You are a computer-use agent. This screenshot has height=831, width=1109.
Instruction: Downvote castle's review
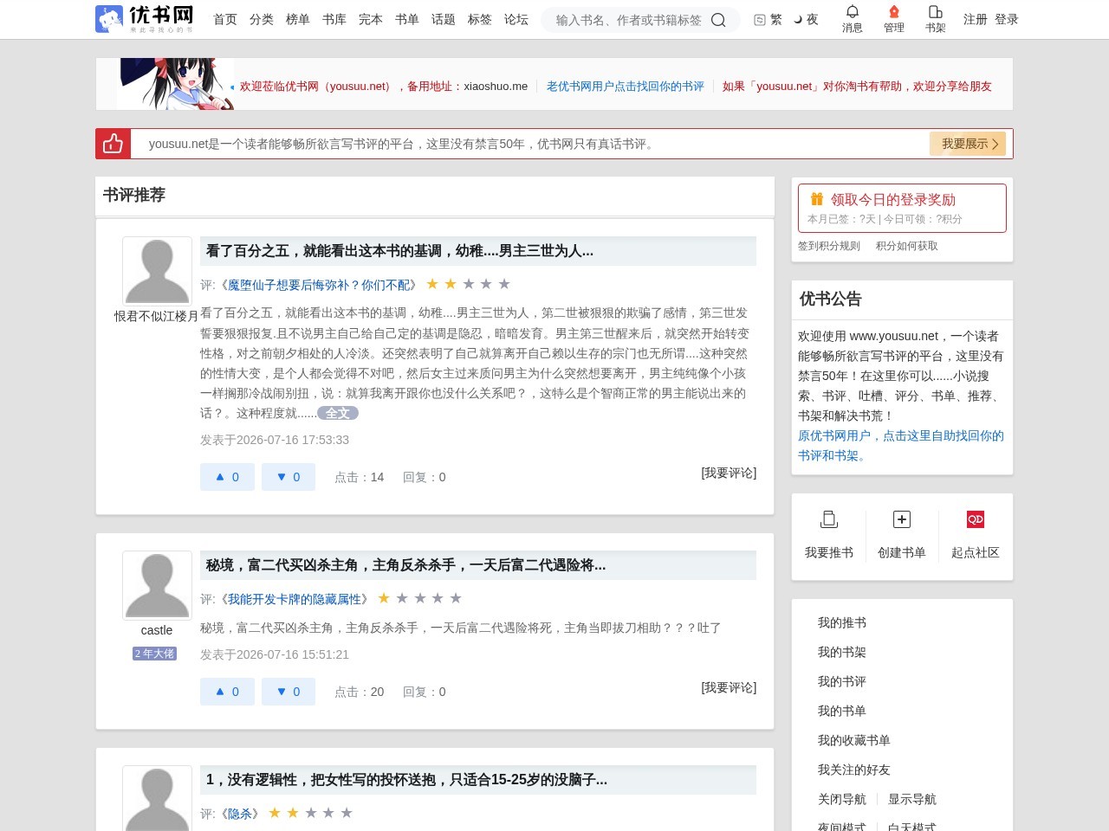pyautogui.click(x=289, y=692)
